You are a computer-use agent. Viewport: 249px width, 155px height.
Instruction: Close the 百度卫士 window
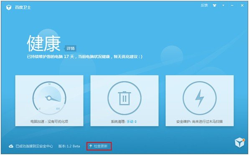(242, 5)
